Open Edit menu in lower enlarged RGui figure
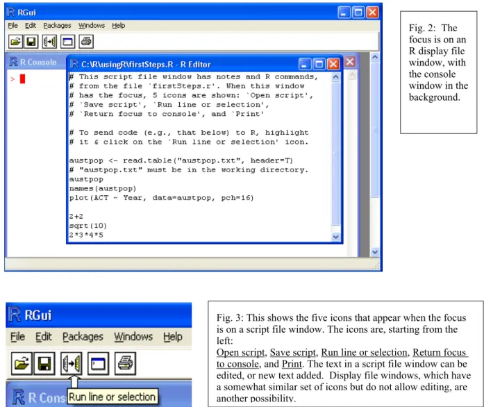Screen dimensions: 484x407 click(x=44, y=336)
